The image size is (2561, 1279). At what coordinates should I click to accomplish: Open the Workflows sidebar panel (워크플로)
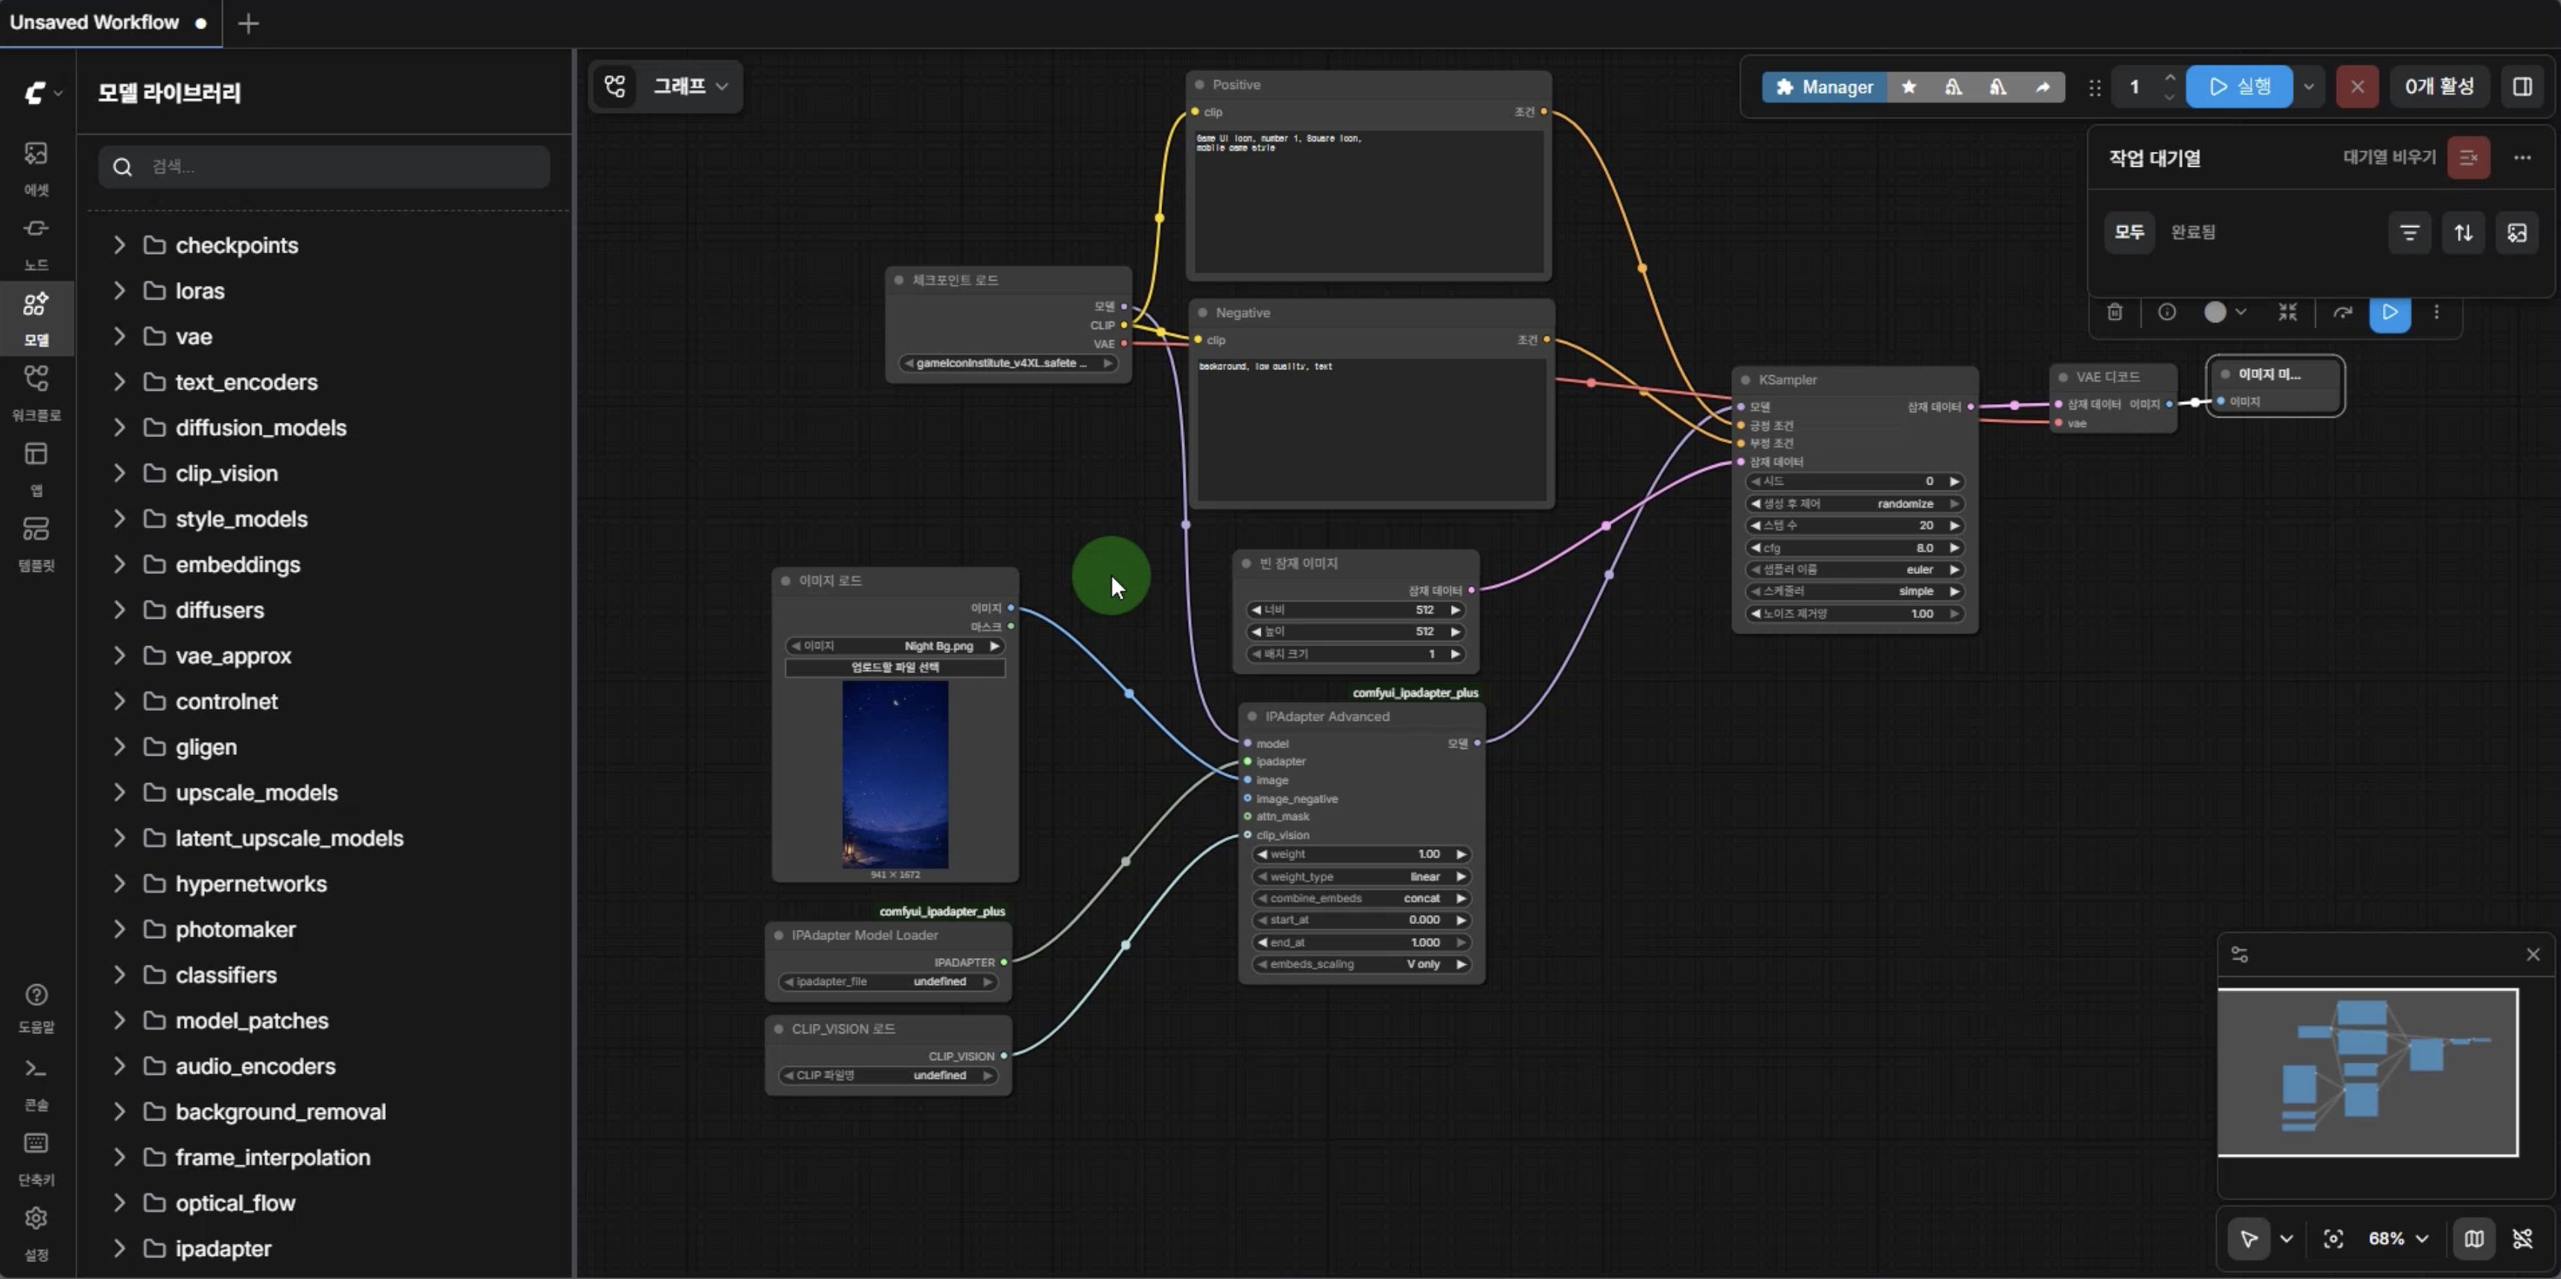click(36, 392)
